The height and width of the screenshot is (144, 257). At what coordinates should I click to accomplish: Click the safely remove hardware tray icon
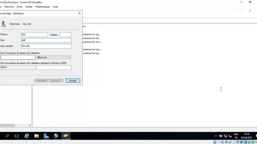[x=220, y=136]
